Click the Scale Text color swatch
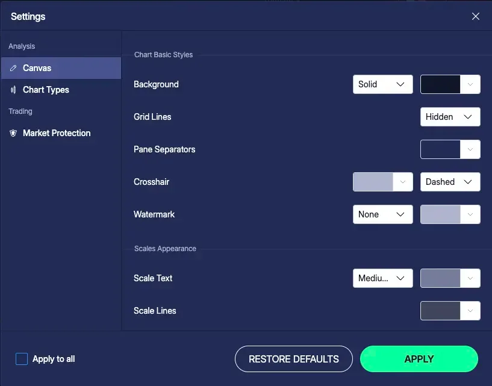 click(440, 278)
